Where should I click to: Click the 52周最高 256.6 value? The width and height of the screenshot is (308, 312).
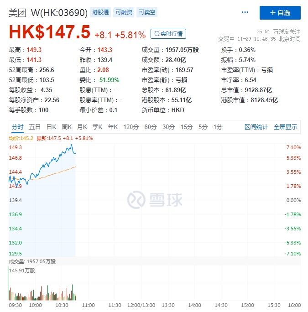click(47, 70)
